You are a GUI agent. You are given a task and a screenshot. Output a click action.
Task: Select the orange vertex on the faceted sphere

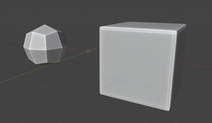[x=46, y=46]
